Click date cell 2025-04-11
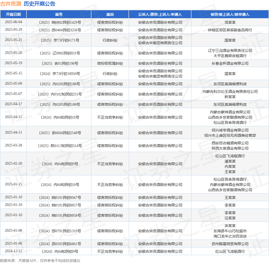The image size is (269, 263). (x=13, y=133)
